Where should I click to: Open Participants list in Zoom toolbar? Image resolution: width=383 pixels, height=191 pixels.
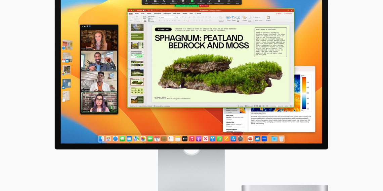point(173,2)
